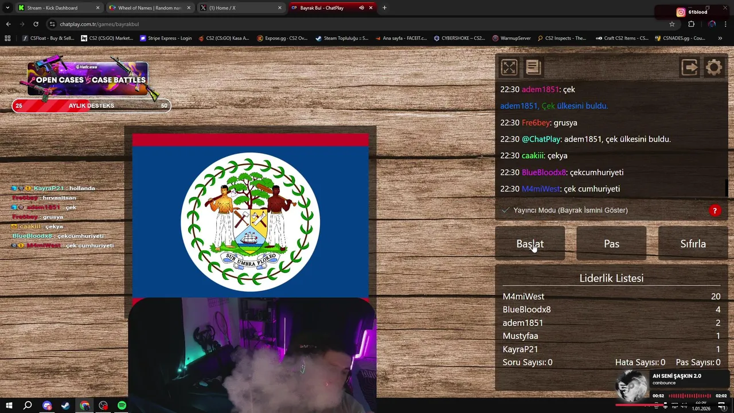Screen dimensions: 734x413
Task: Open Stripe Express - Login bookmark
Action: click(x=166, y=38)
